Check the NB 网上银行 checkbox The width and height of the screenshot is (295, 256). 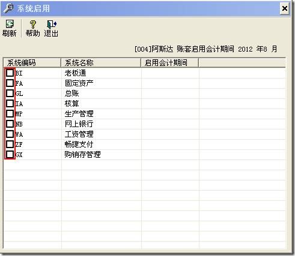click(10, 124)
